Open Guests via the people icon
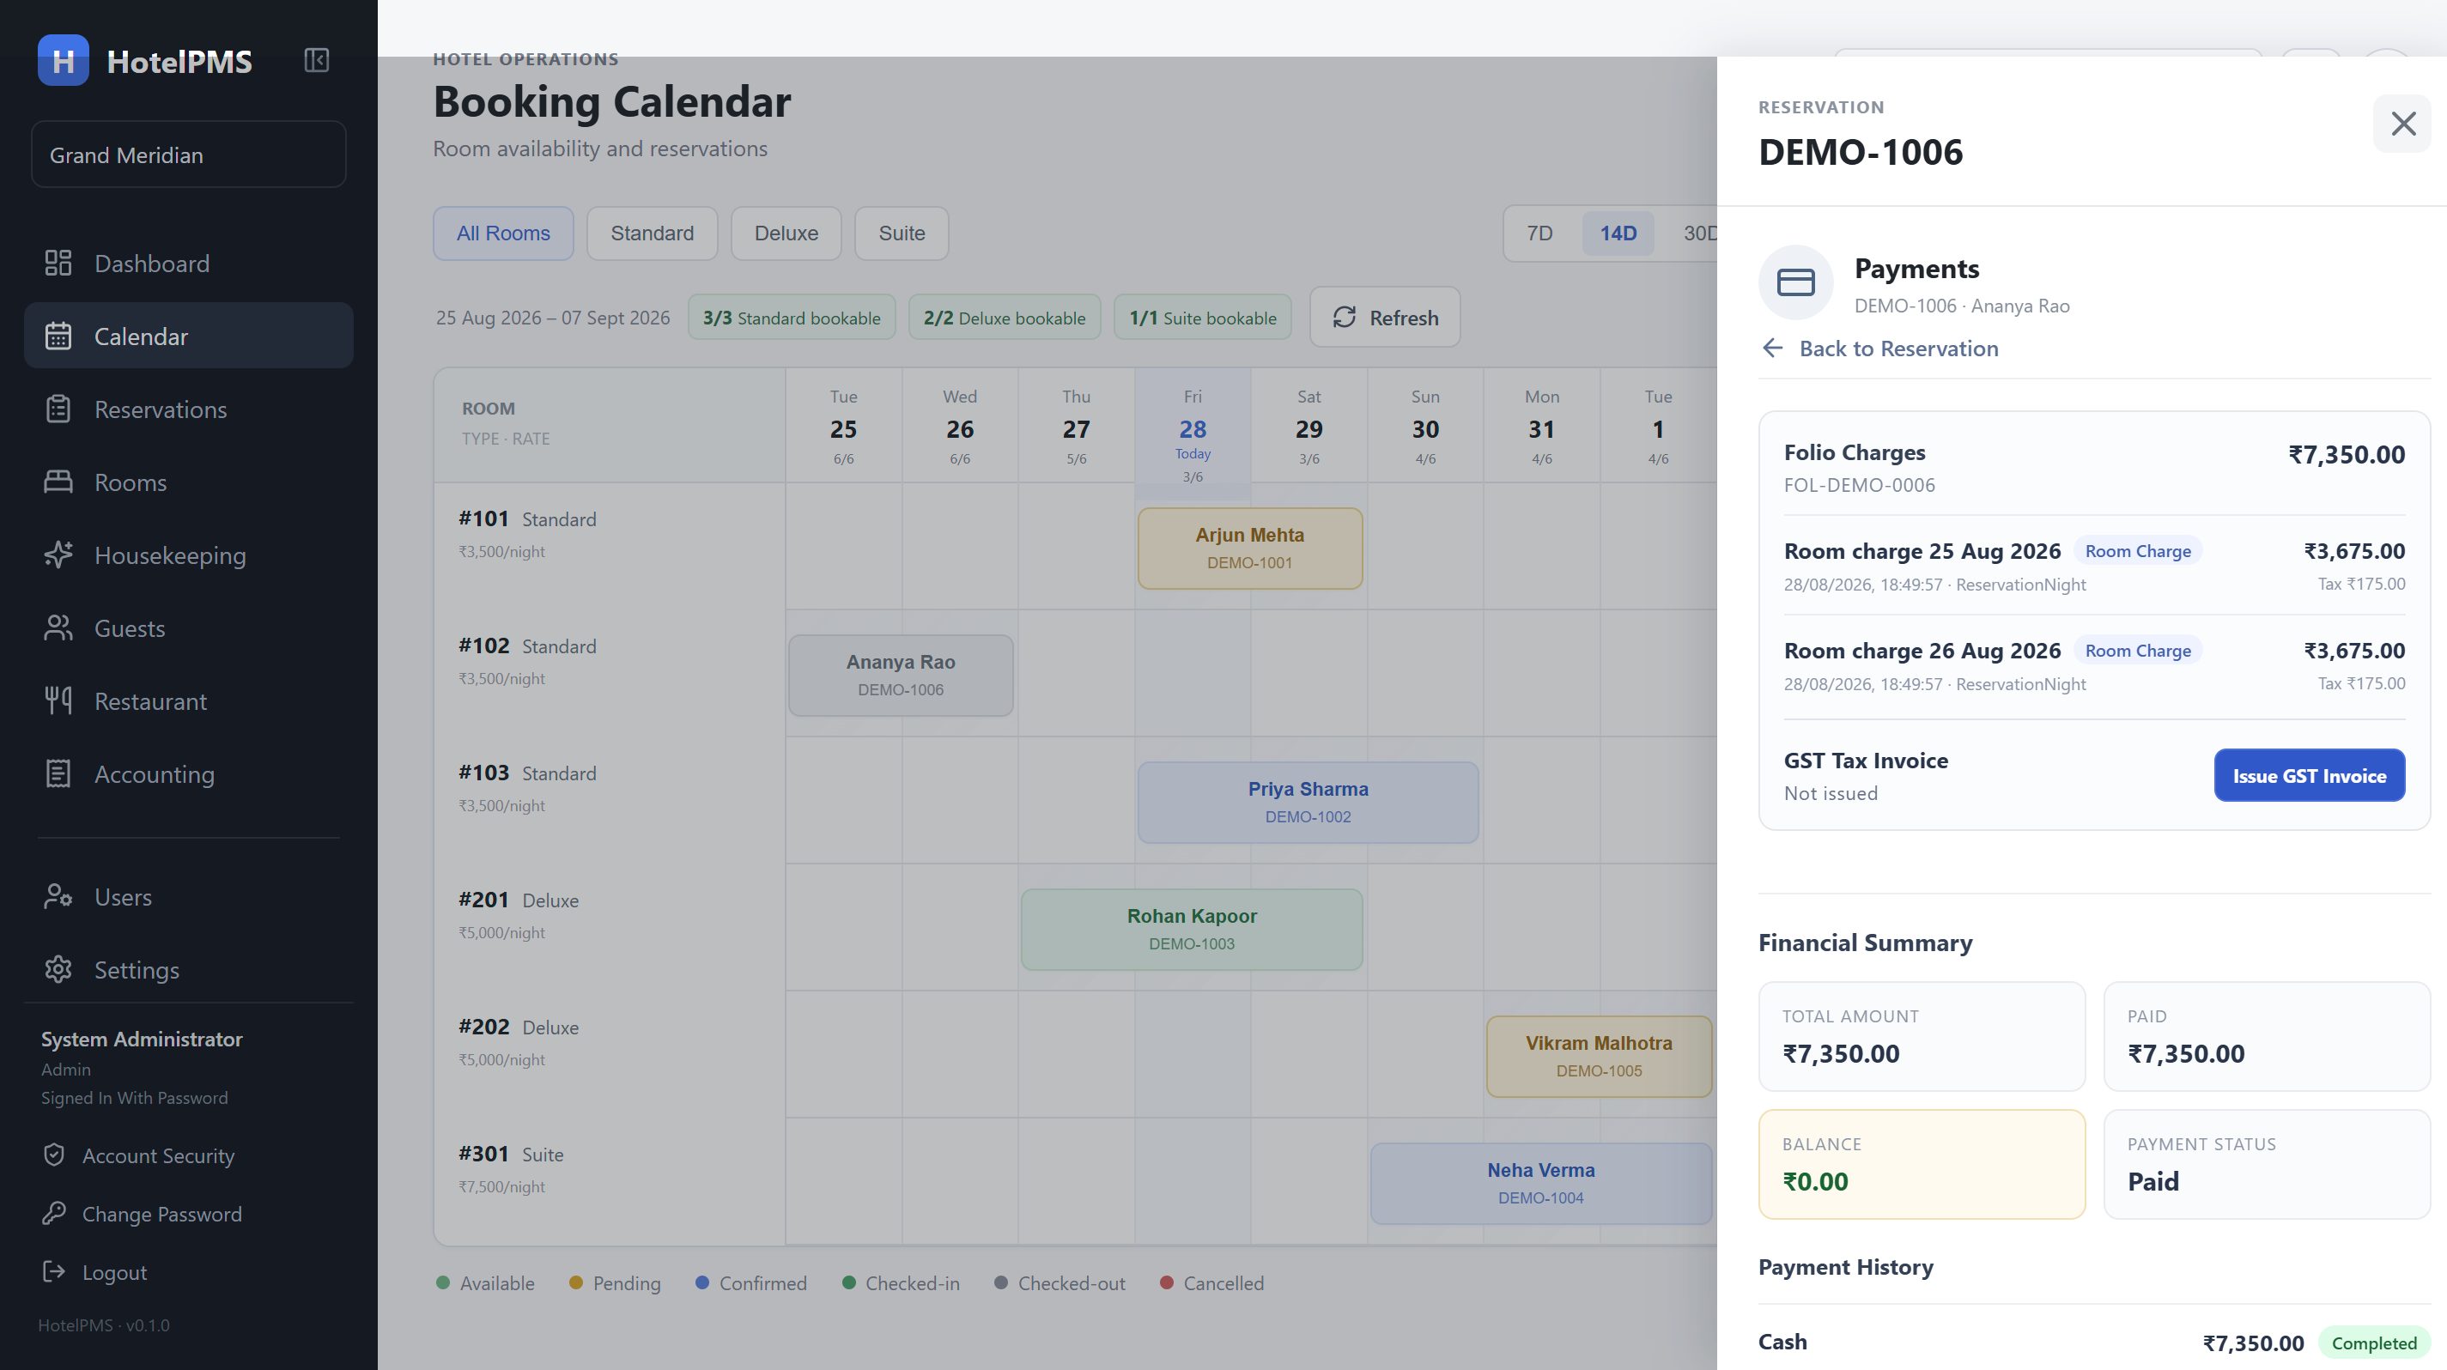Viewport: 2447px width, 1370px height. coord(58,628)
